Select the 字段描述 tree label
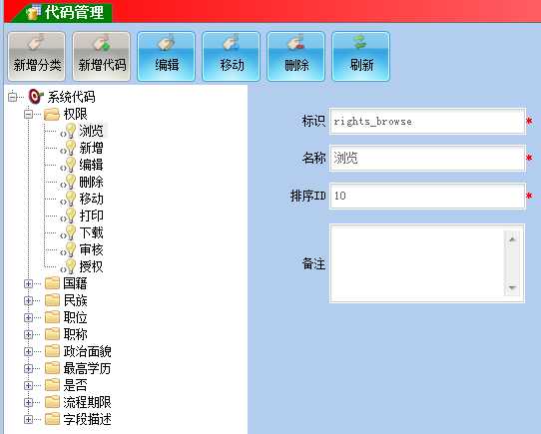This screenshot has height=434, width=541. (87, 419)
